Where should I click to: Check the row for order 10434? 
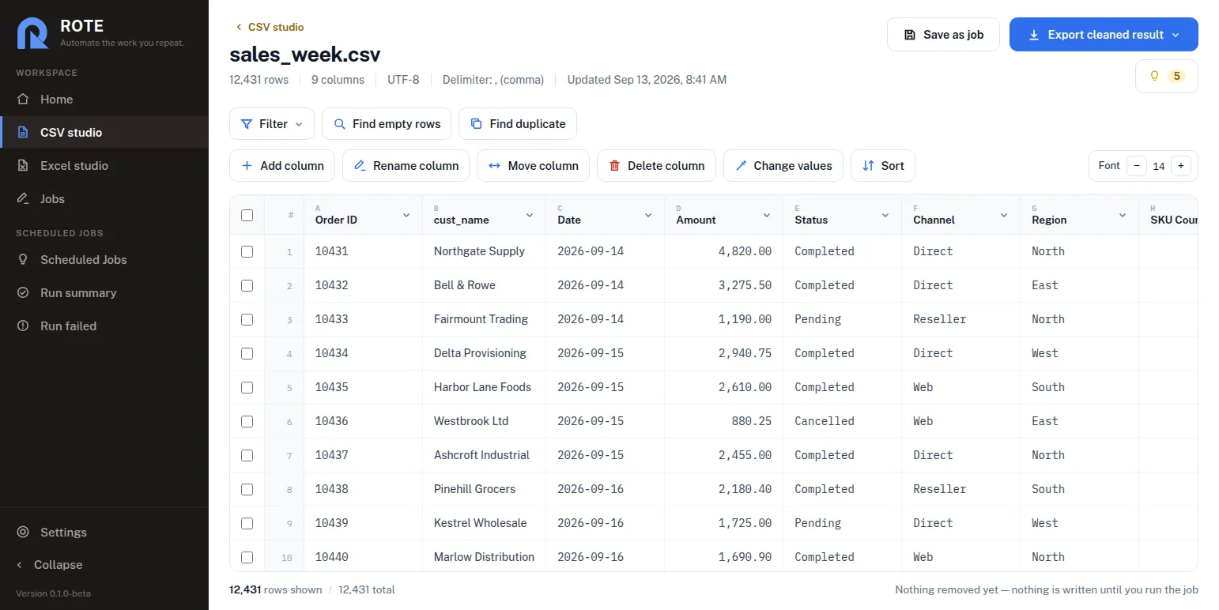tap(247, 353)
